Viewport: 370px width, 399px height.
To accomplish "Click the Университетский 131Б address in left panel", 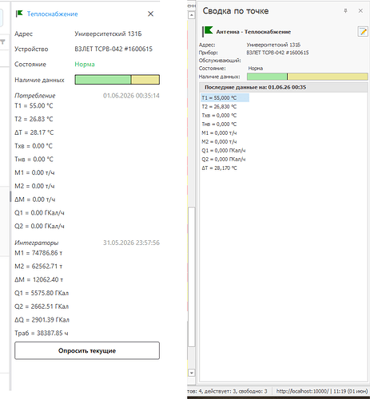I will click(108, 34).
